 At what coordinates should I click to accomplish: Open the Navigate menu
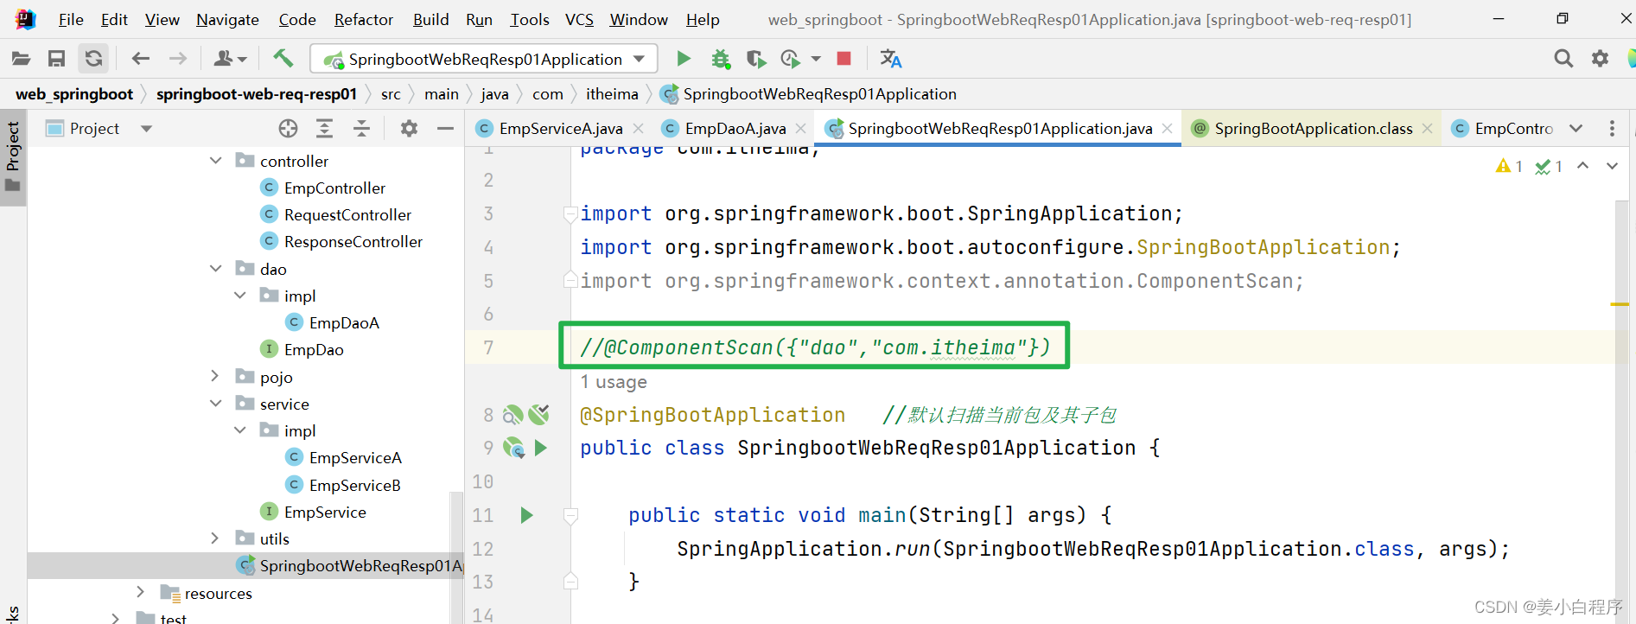227,19
